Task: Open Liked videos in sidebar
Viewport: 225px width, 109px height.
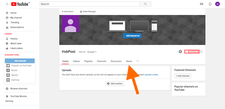Action: click(x=17, y=48)
